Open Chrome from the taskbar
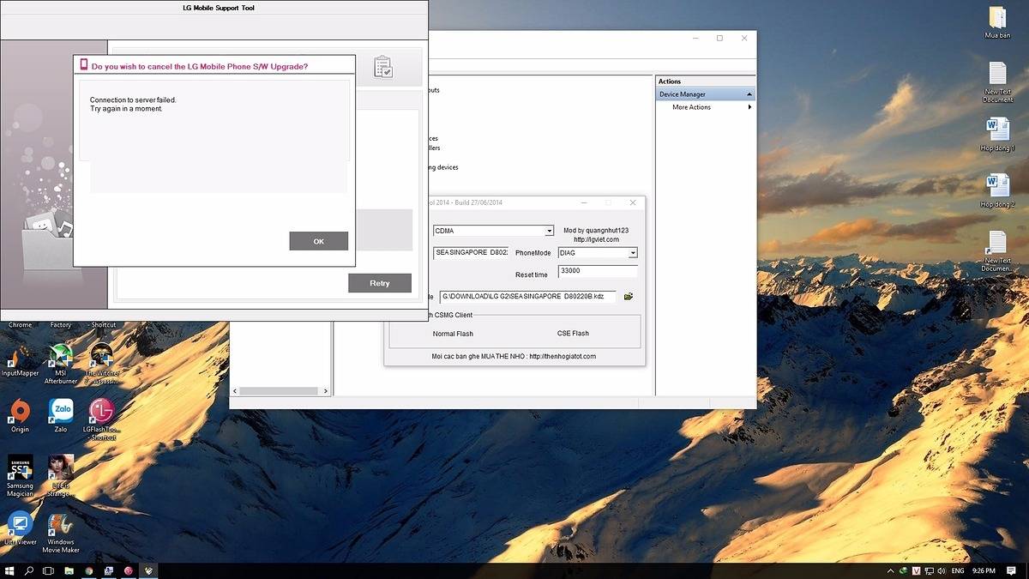 tap(88, 570)
